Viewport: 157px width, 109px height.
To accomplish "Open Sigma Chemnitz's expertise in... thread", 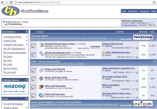I will 119,68.
